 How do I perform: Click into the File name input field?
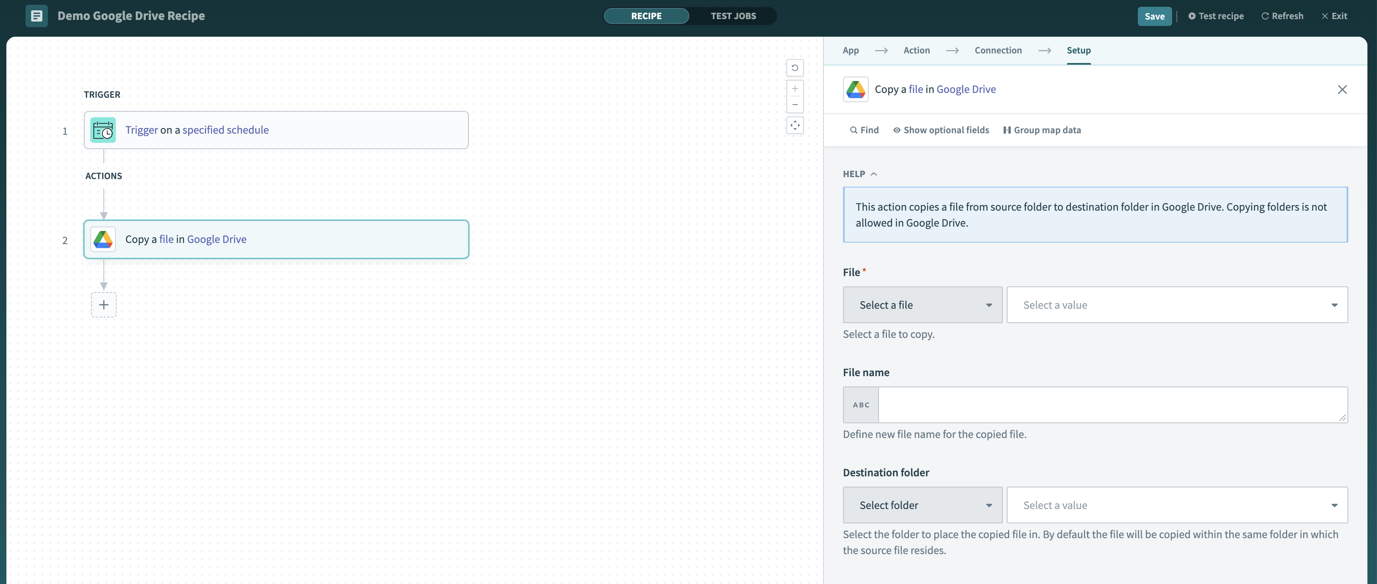click(x=1113, y=405)
